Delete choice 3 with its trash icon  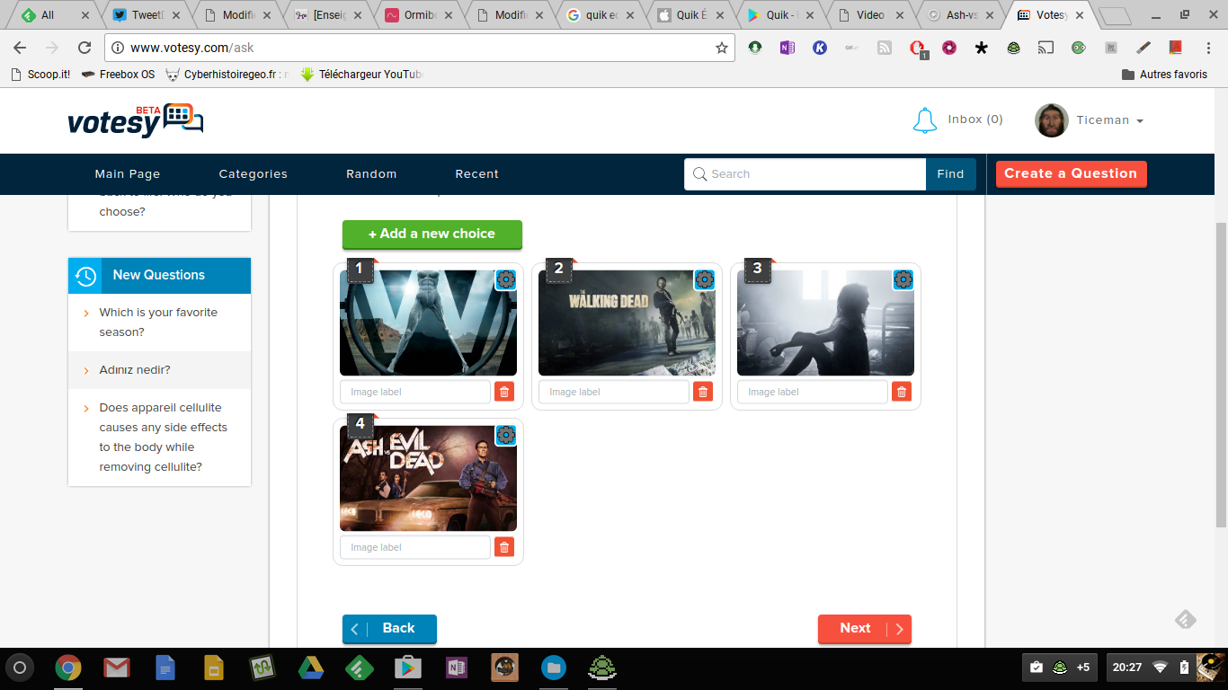point(902,392)
